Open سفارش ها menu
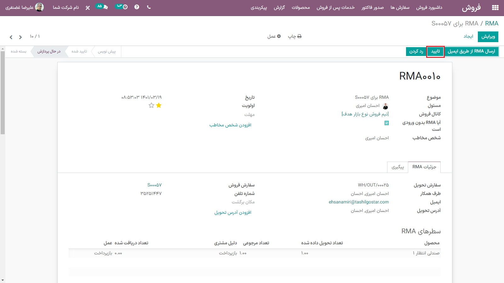504x283 pixels. 400,8
